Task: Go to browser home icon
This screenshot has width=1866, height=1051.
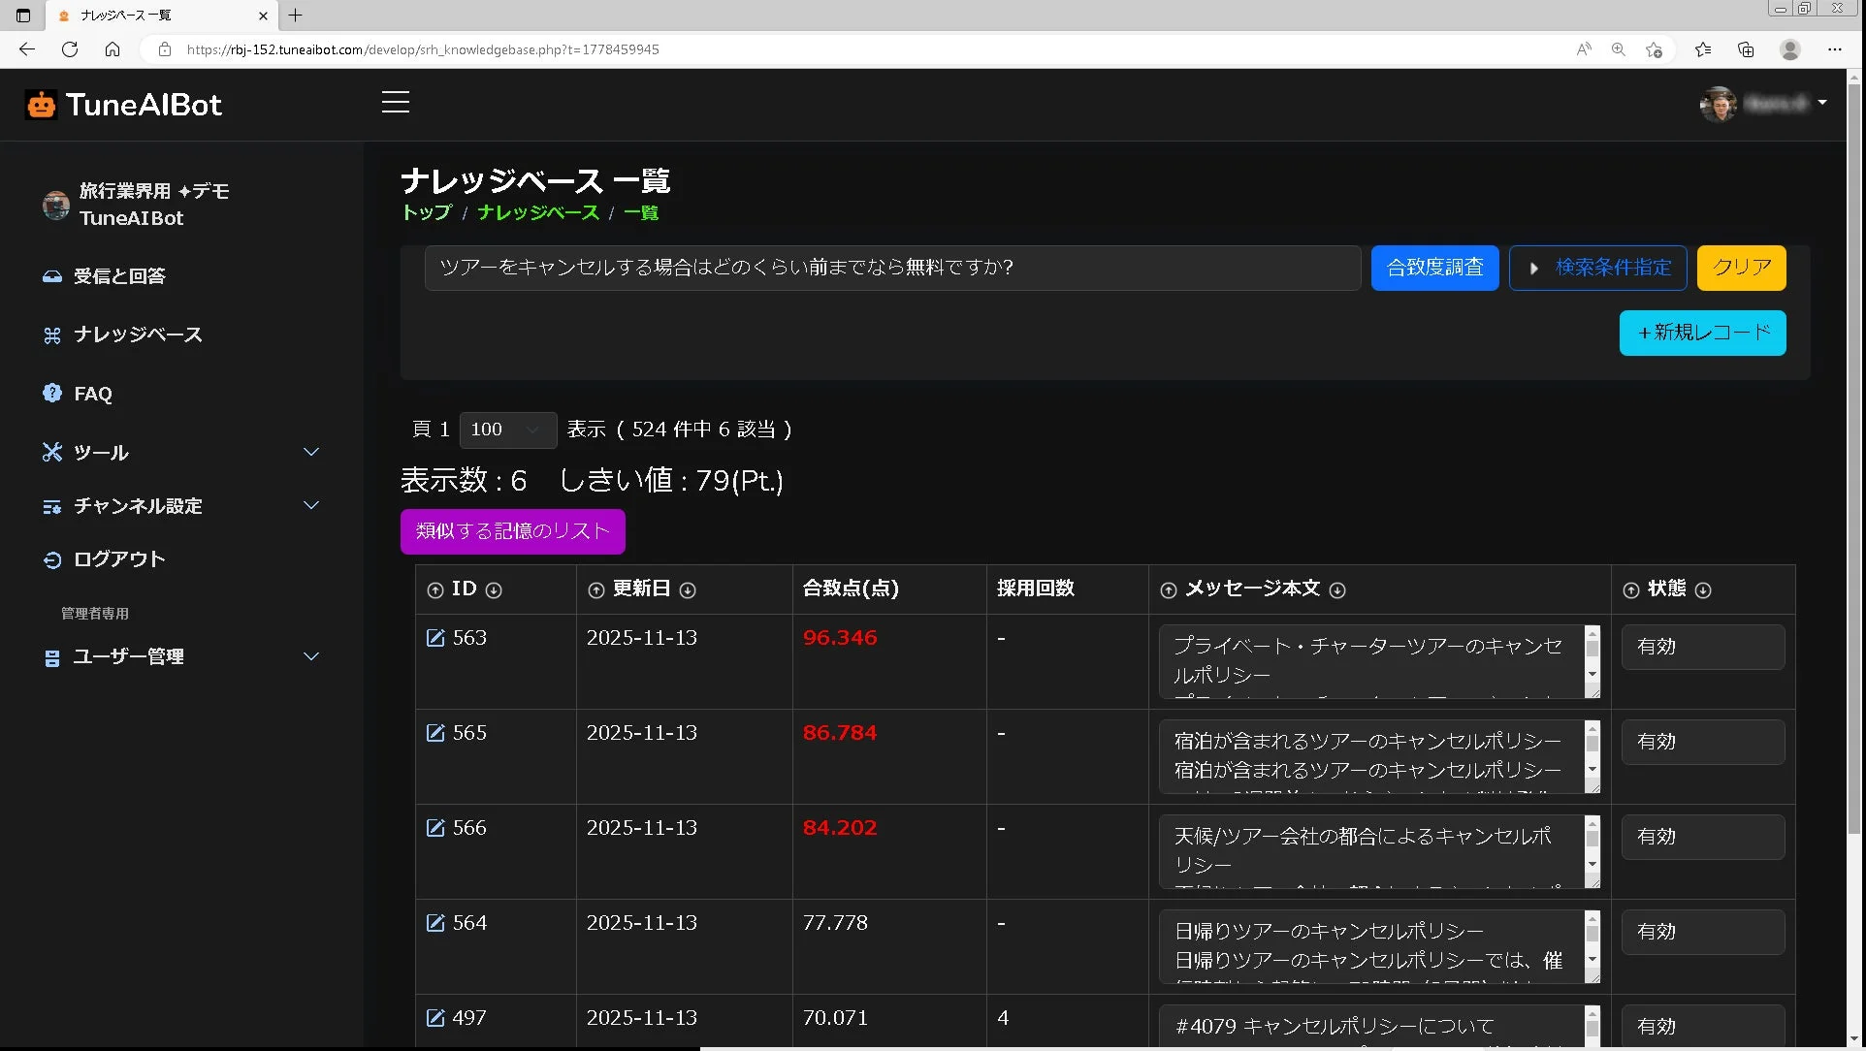Action: click(x=113, y=49)
